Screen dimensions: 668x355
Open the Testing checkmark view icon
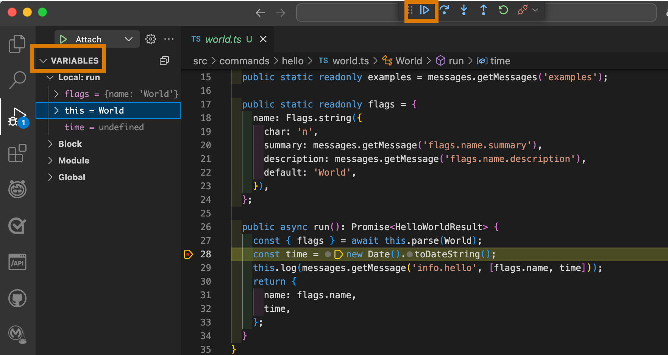click(17, 226)
